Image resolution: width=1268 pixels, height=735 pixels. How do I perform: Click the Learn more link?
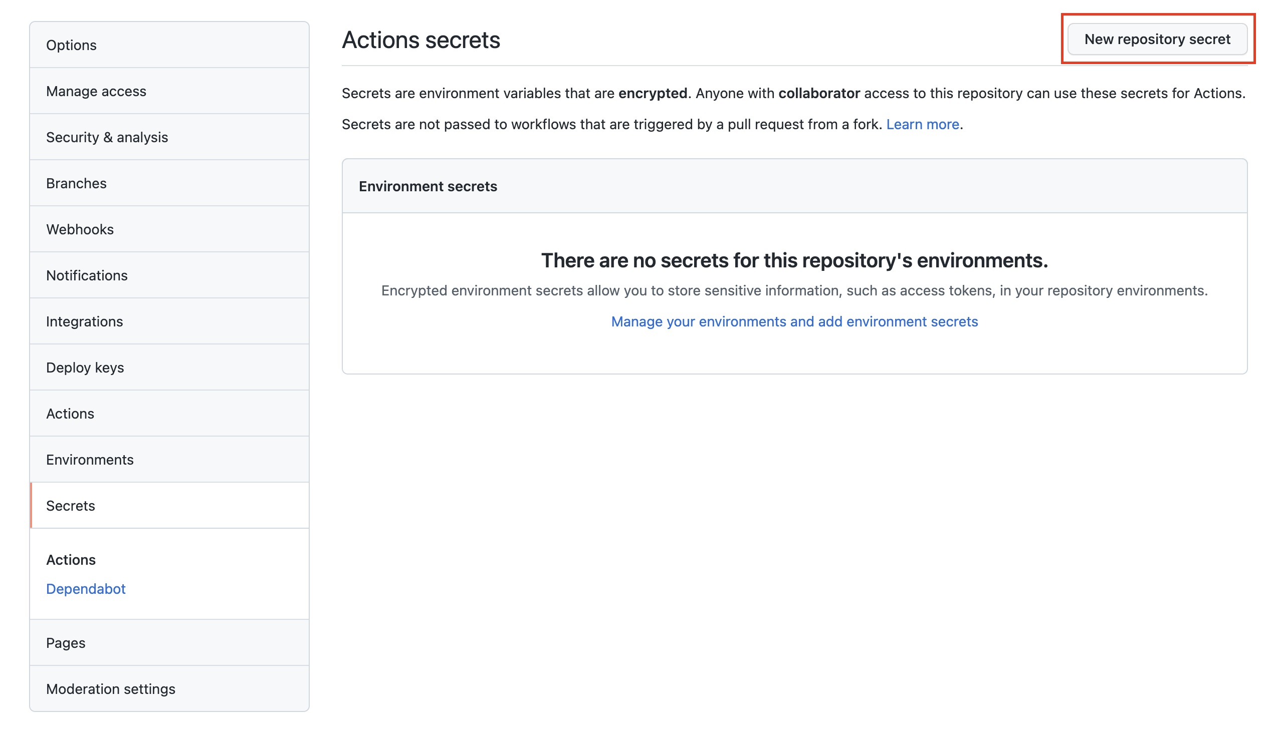coord(922,124)
